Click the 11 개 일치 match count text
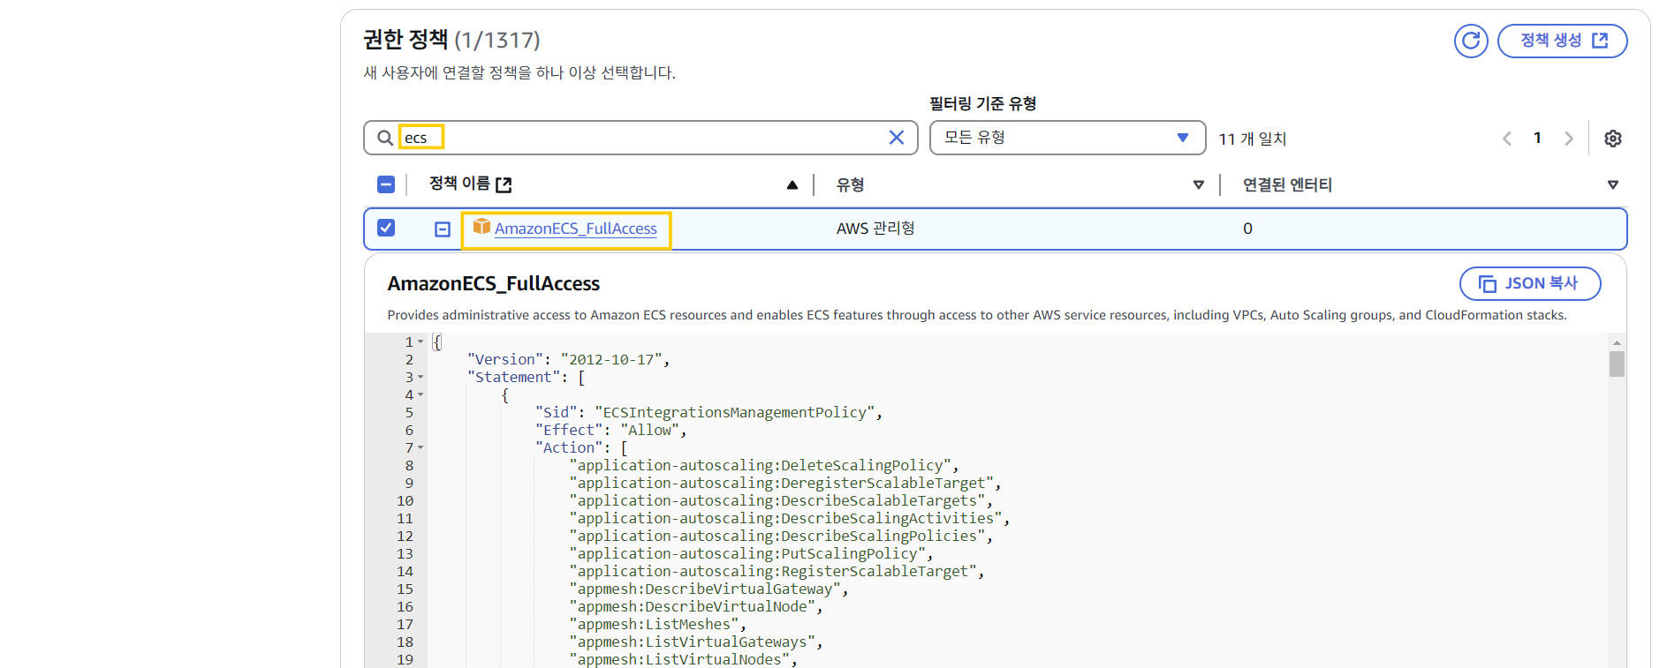 [x=1253, y=139]
